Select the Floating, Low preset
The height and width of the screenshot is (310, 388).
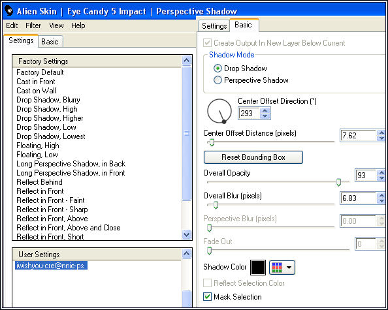click(x=37, y=155)
